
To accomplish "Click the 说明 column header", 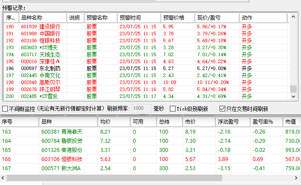I will [x=75, y=18].
